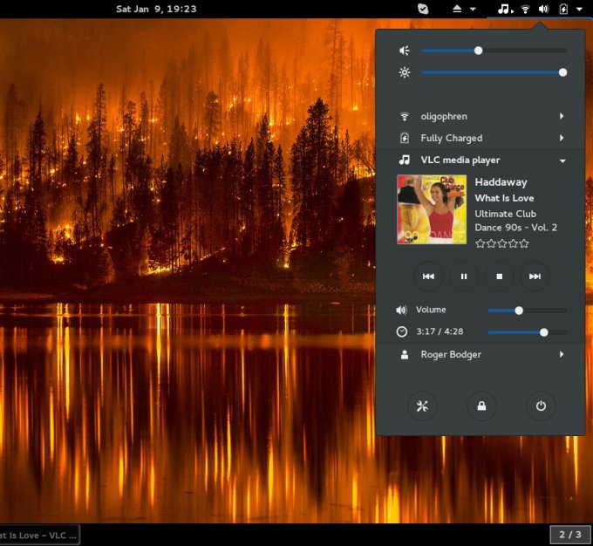
Task: Click the power off button
Action: tap(541, 406)
